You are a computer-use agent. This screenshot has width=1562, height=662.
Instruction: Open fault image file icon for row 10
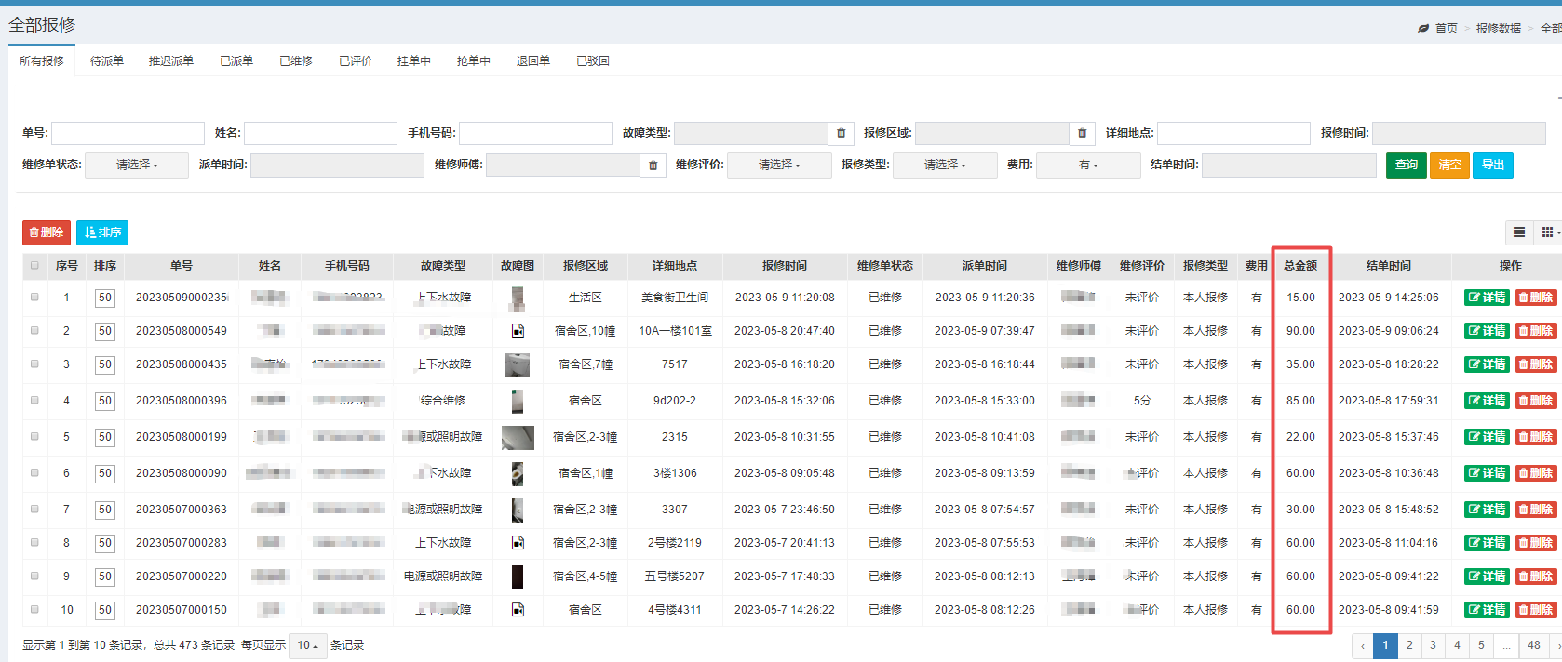click(x=518, y=609)
